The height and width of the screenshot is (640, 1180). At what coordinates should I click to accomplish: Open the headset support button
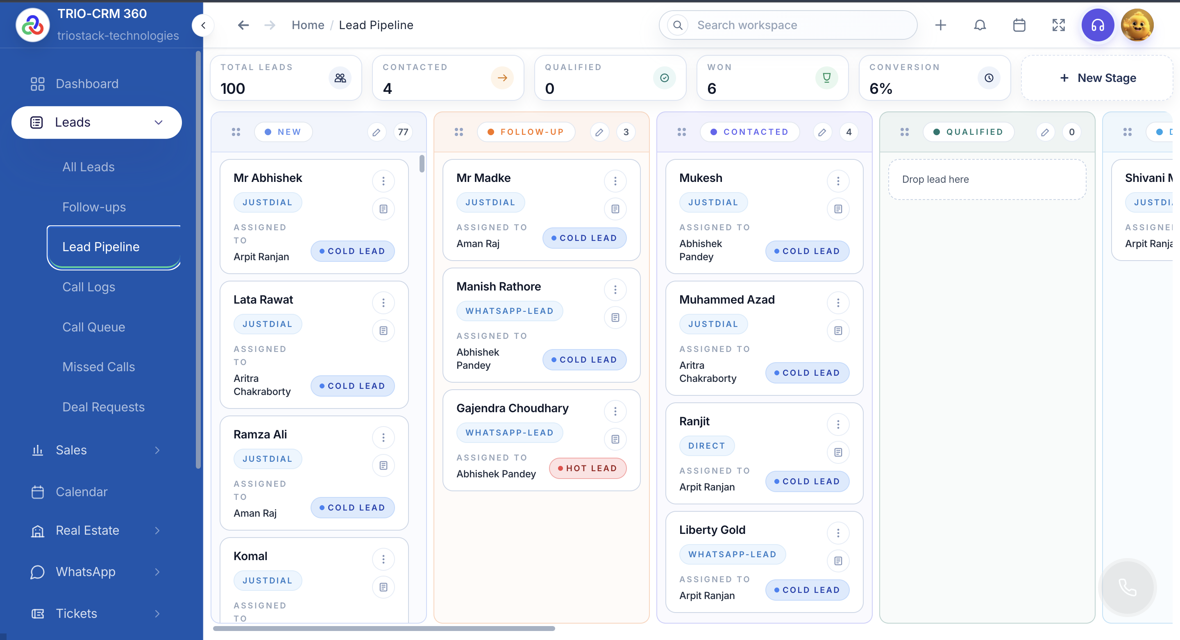coord(1098,25)
